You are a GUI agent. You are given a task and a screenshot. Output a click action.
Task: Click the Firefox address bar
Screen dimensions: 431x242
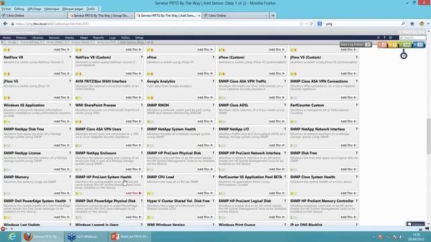(157, 24)
